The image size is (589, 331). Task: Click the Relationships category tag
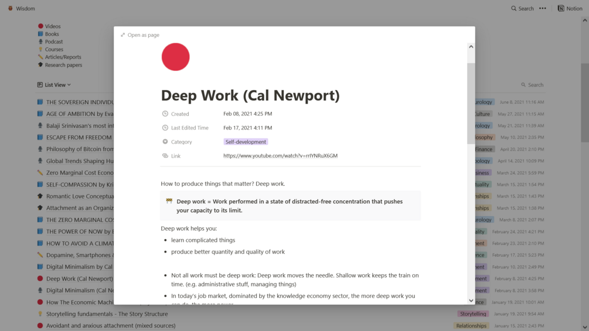pyautogui.click(x=471, y=326)
